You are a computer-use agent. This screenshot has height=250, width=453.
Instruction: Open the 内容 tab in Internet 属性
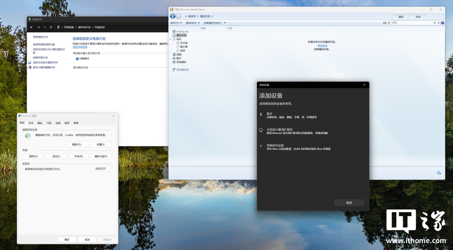coord(49,123)
